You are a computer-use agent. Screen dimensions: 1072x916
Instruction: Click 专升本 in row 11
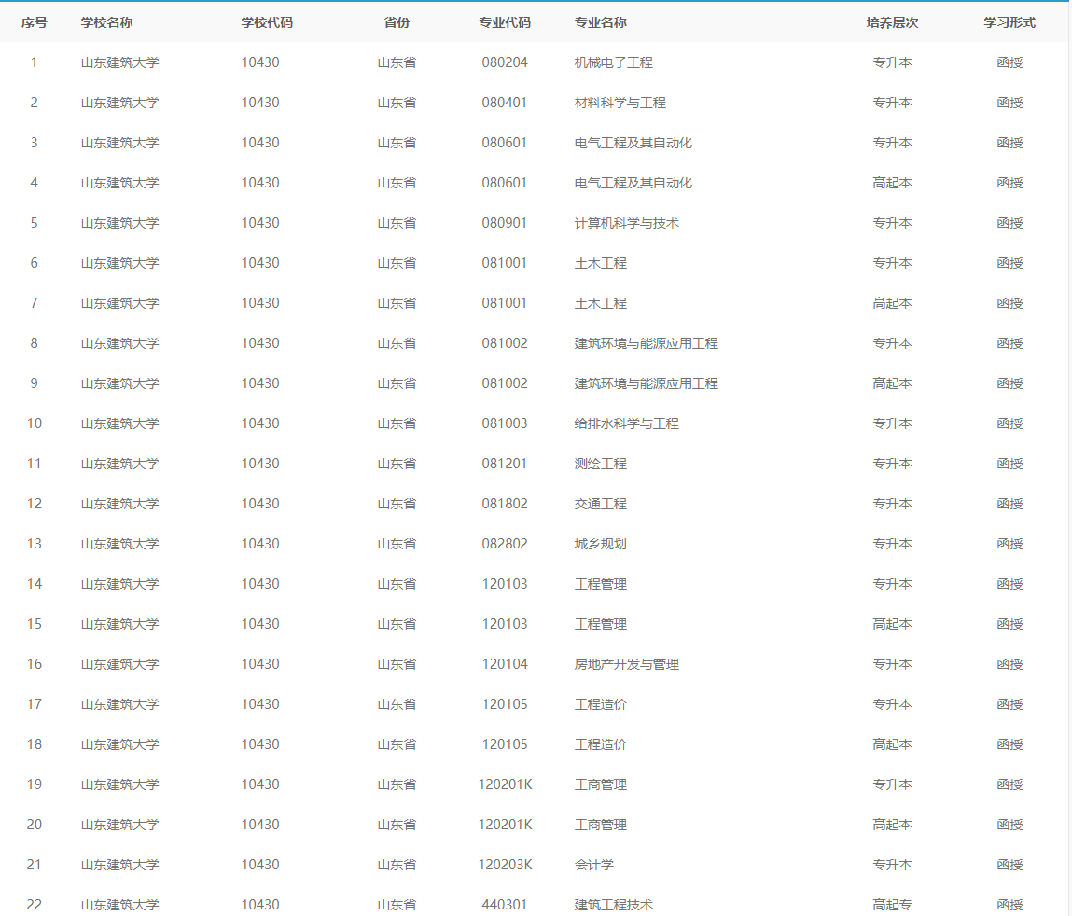(892, 465)
